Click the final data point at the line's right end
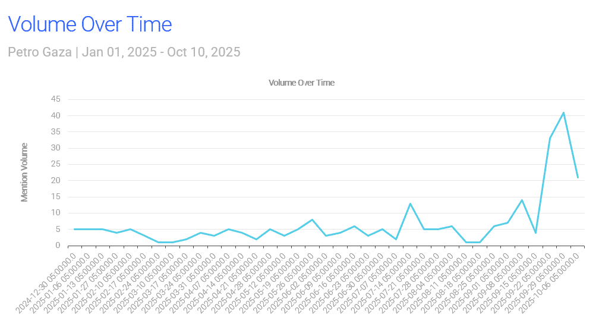Image resolution: width=599 pixels, height=336 pixels. pyautogui.click(x=578, y=177)
